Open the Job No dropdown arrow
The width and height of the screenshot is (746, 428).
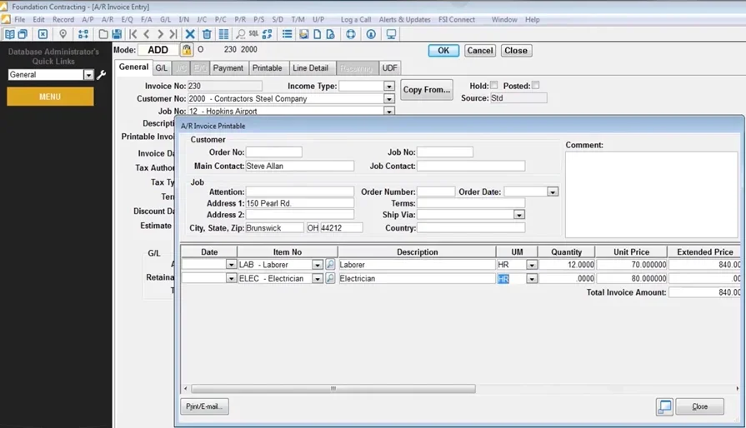[x=389, y=112]
